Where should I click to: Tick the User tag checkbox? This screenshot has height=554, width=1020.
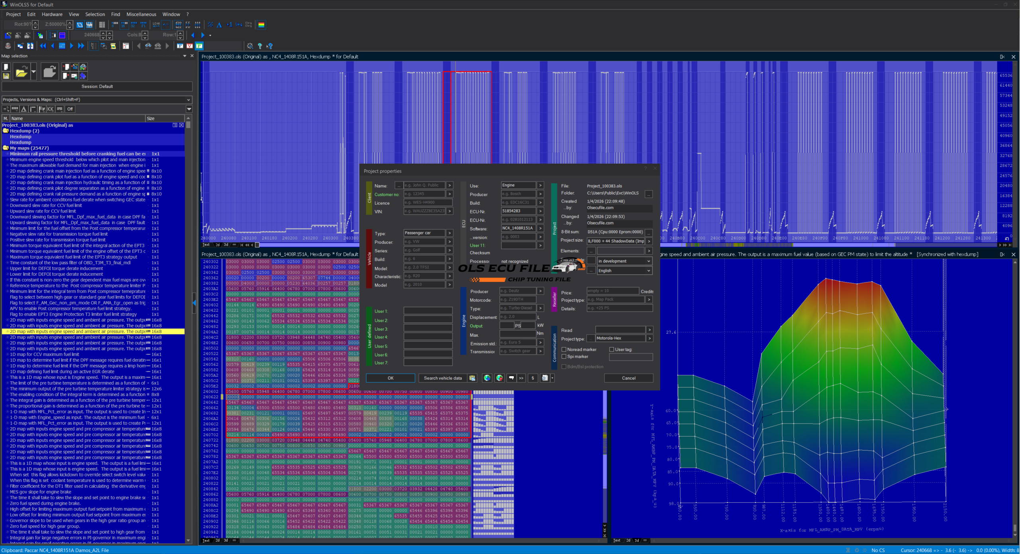point(612,349)
